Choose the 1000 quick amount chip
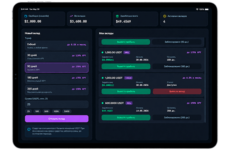Viewport: 230px width, 153px height. [x=56, y=111]
